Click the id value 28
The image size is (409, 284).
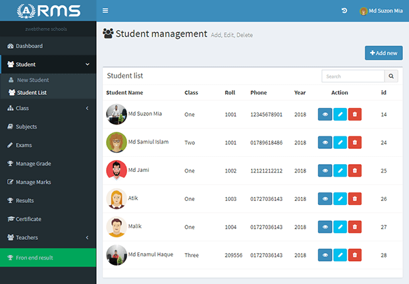pos(383,255)
